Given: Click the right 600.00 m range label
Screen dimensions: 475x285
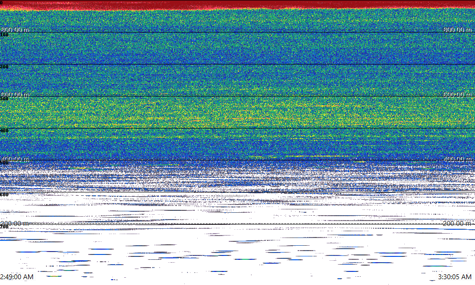Looking at the screenshot, I should [x=458, y=95].
